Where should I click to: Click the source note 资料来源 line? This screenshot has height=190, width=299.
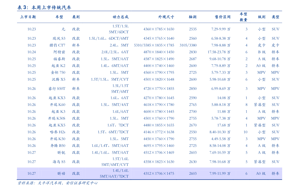[x=57, y=183]
